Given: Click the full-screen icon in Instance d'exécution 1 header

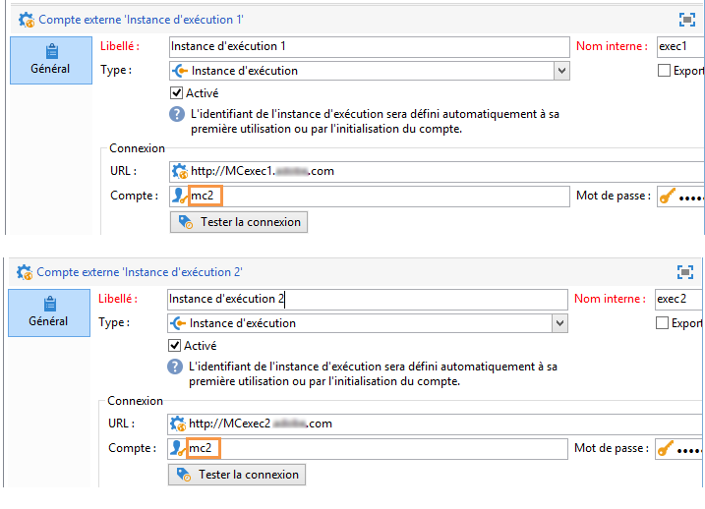Looking at the screenshot, I should [x=687, y=20].
